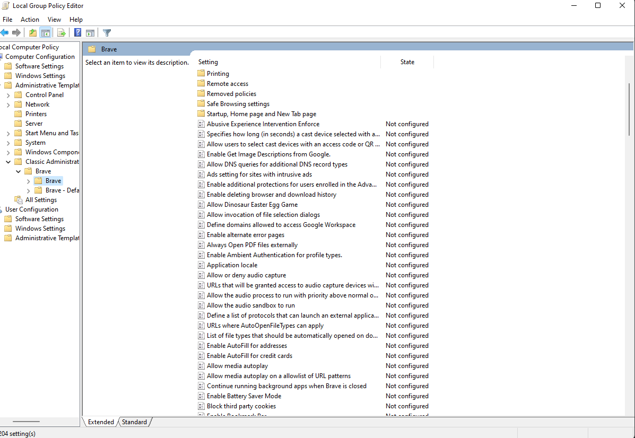Expand the Start Menu and Taskbar node
635x438 pixels.
pos(8,133)
